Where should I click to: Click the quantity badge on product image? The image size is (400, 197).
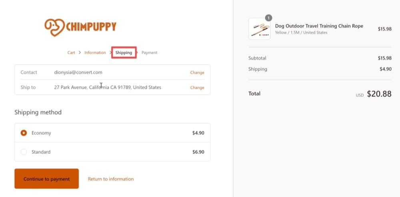[x=268, y=18]
